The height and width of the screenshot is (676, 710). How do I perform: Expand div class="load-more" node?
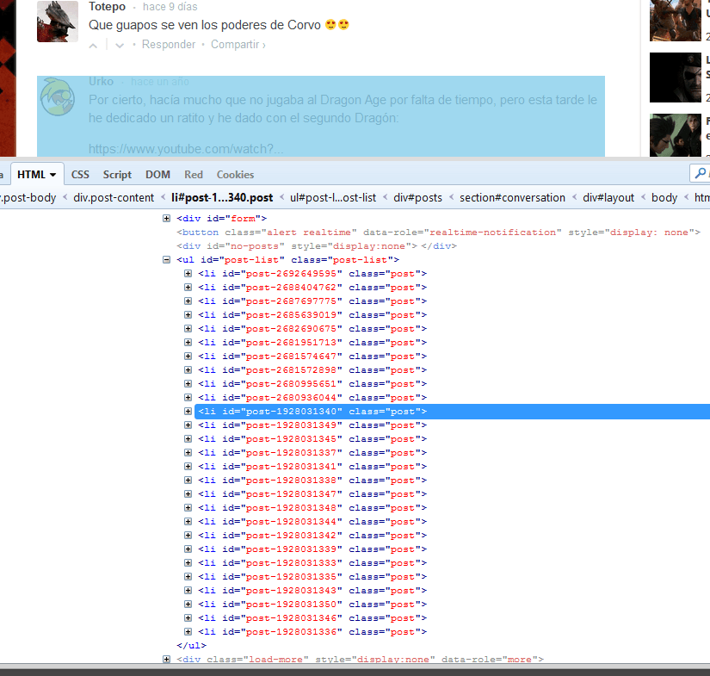[x=167, y=660]
